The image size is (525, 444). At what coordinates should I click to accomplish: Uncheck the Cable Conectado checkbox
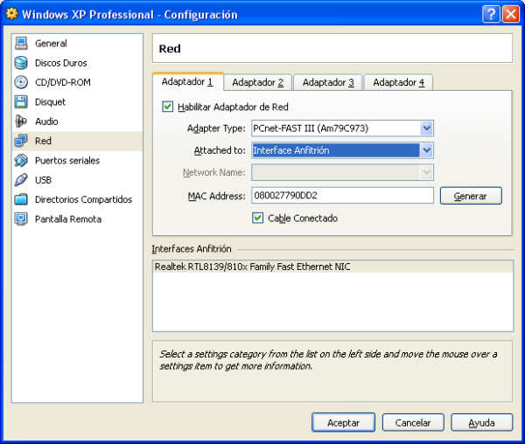[258, 219]
